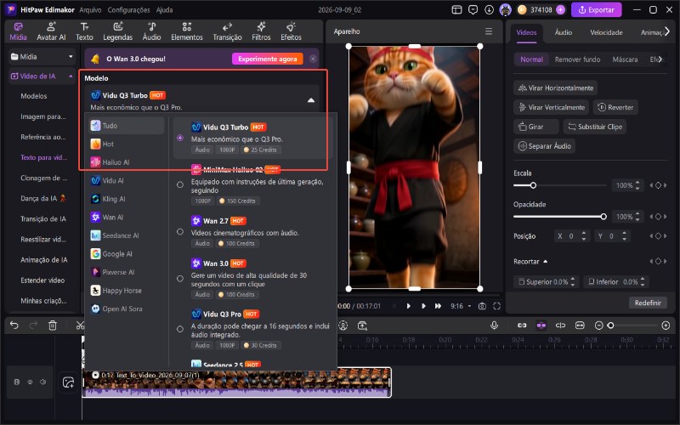Open the Texto tool

click(84, 31)
